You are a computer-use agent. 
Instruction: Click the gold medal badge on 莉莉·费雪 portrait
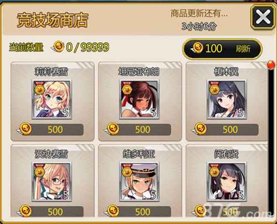pos(39,88)
